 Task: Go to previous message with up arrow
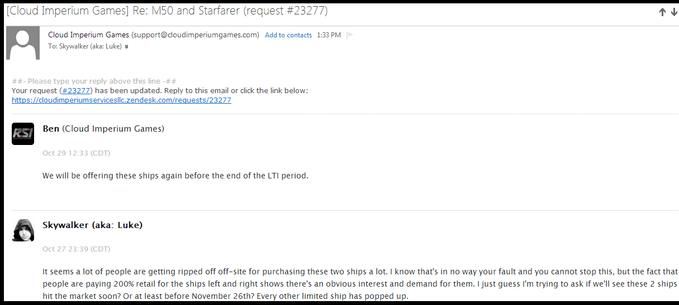tap(662, 12)
